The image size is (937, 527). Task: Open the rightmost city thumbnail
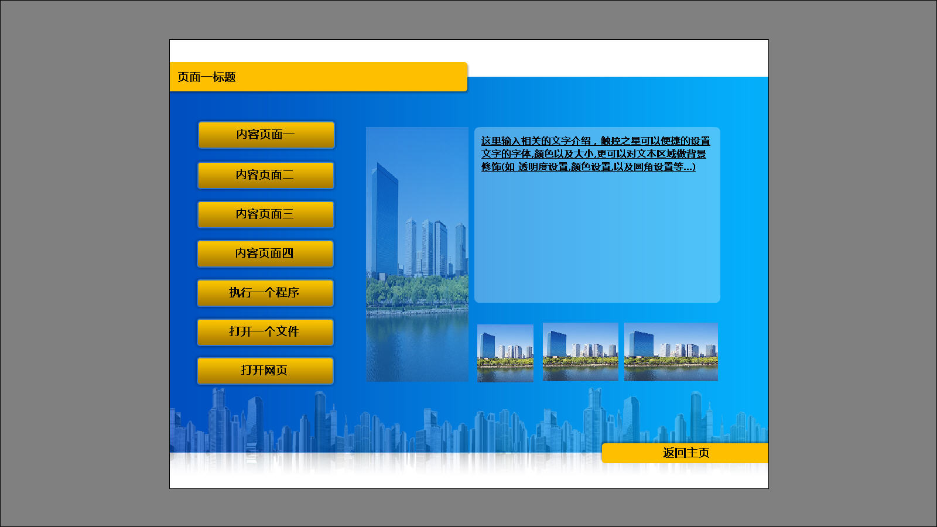point(671,352)
